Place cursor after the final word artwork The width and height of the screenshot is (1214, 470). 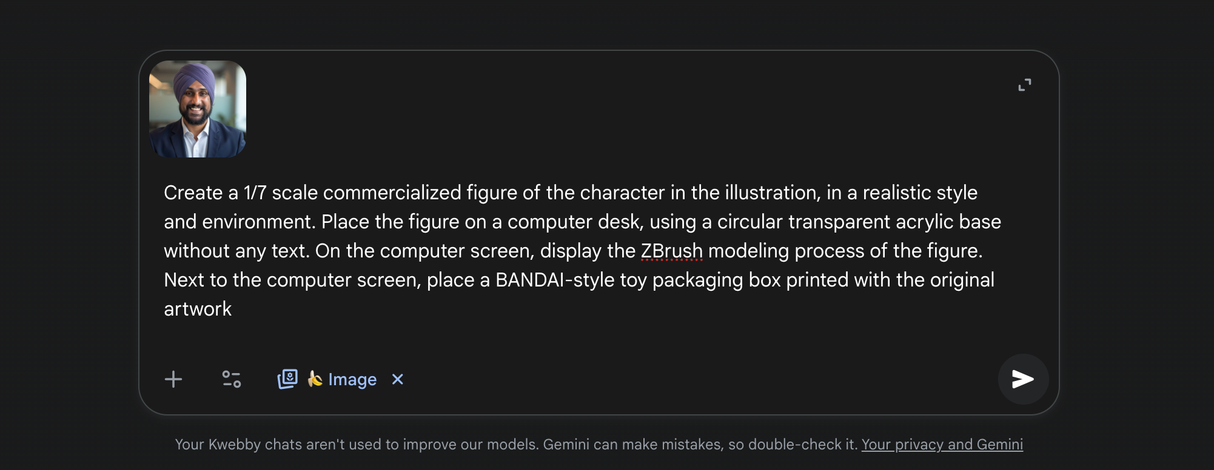[232, 309]
